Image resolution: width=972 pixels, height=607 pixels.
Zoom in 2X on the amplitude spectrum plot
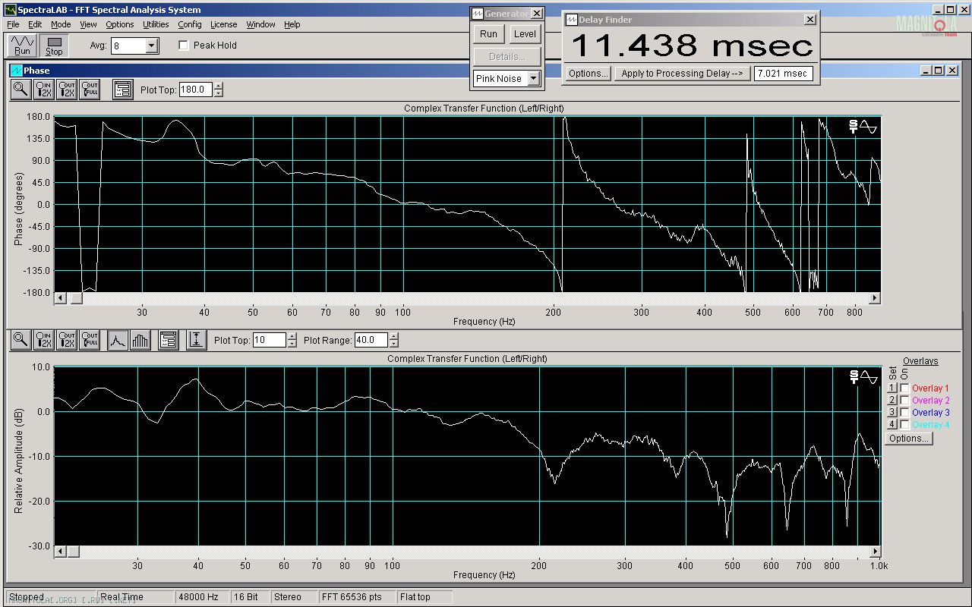tap(44, 340)
